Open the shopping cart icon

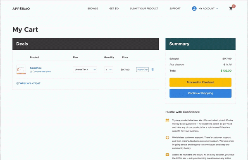point(231,9)
